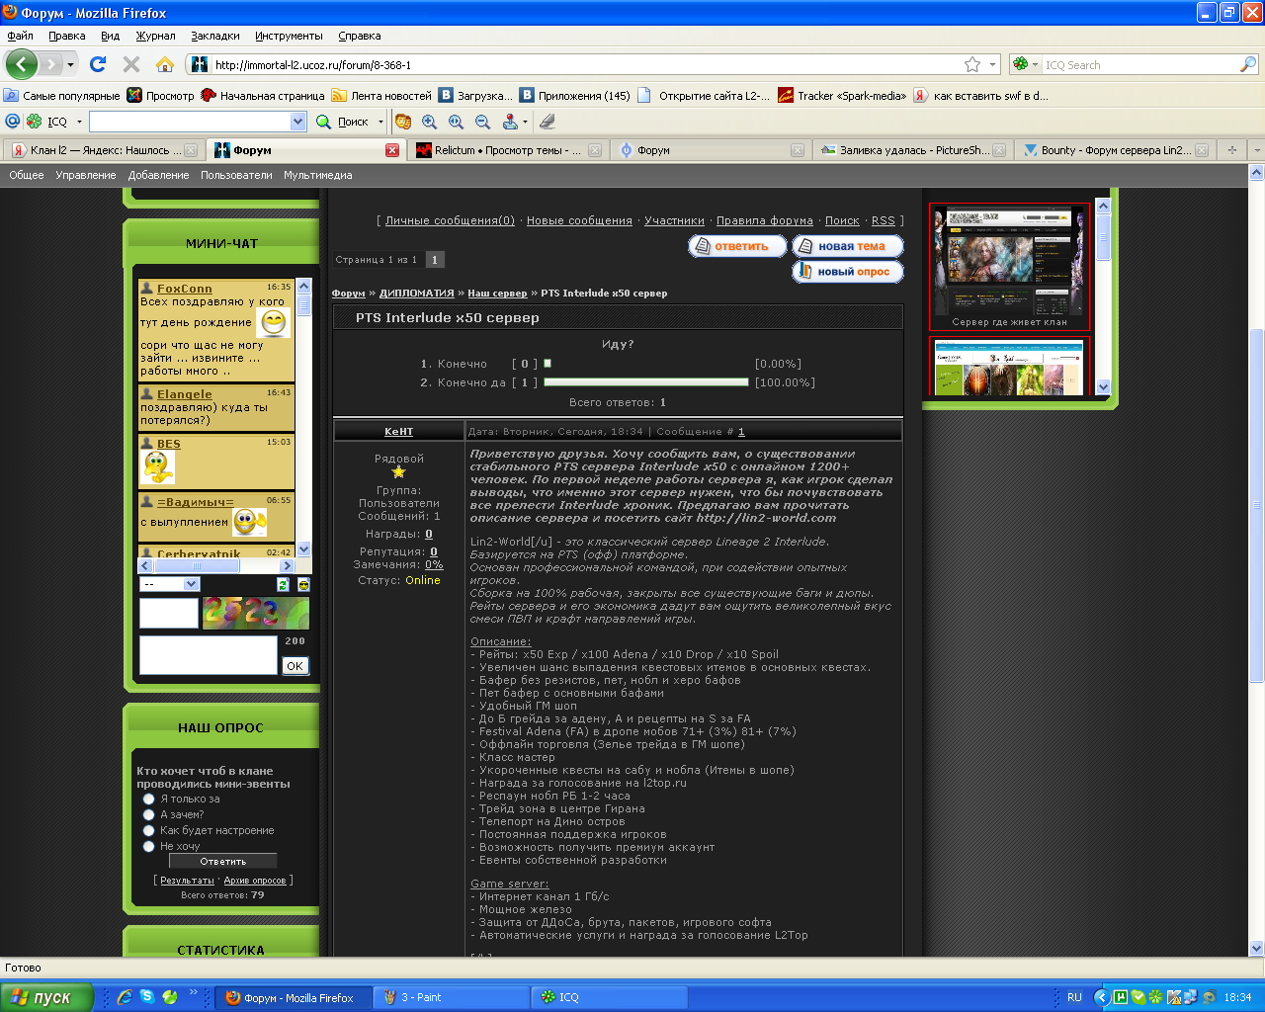Launch Internet Explorer from quick launch
This screenshot has width=1265, height=1012.
[125, 997]
